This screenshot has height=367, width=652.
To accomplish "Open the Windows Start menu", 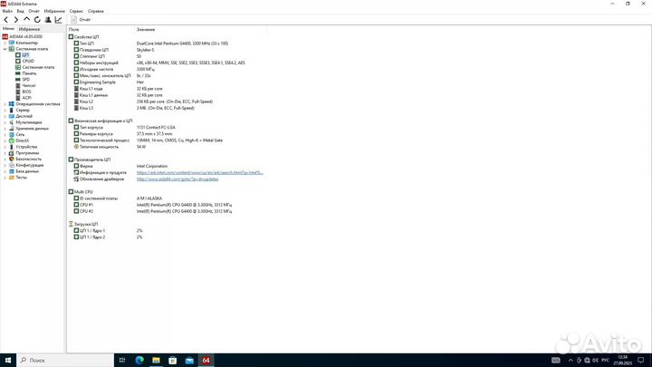I will click(x=8, y=361).
